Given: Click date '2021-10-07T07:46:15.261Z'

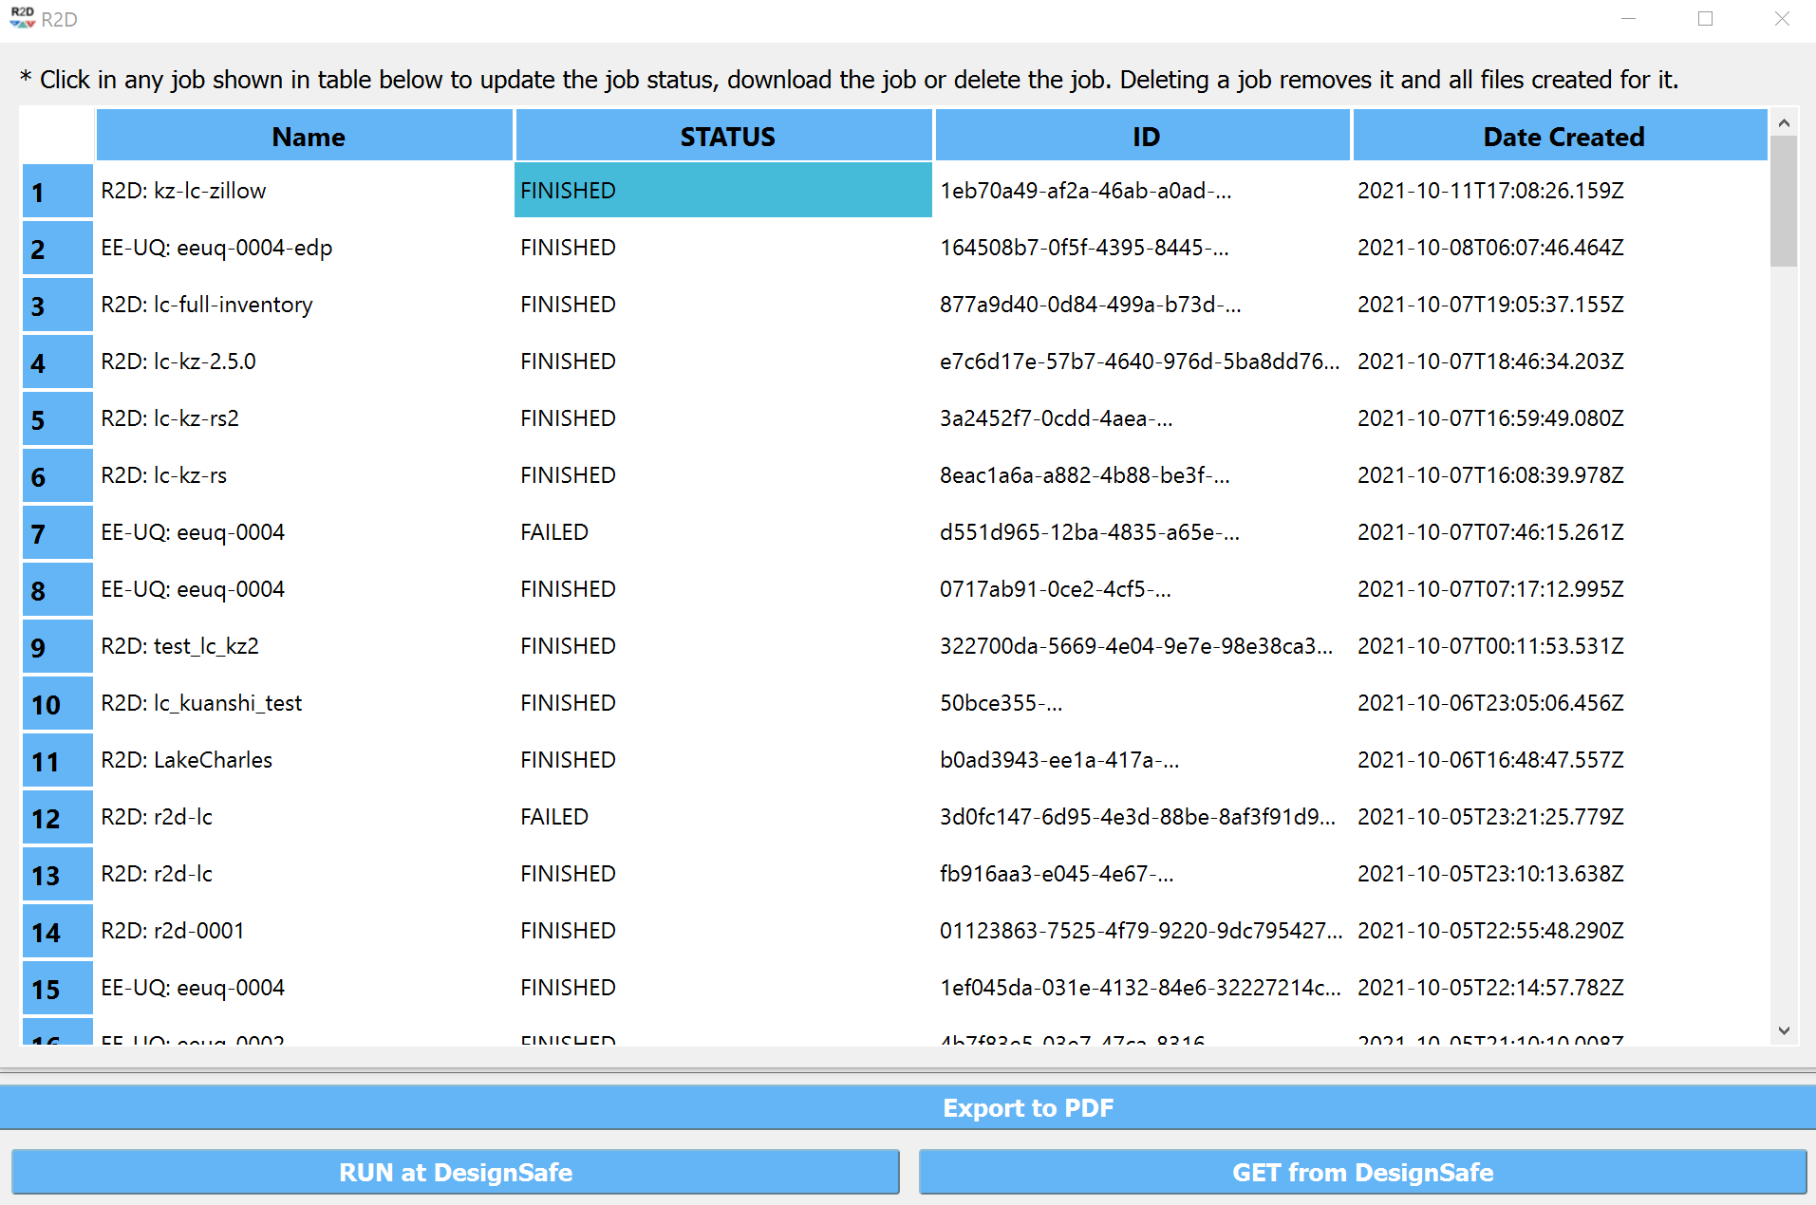Looking at the screenshot, I should [x=1490, y=532].
